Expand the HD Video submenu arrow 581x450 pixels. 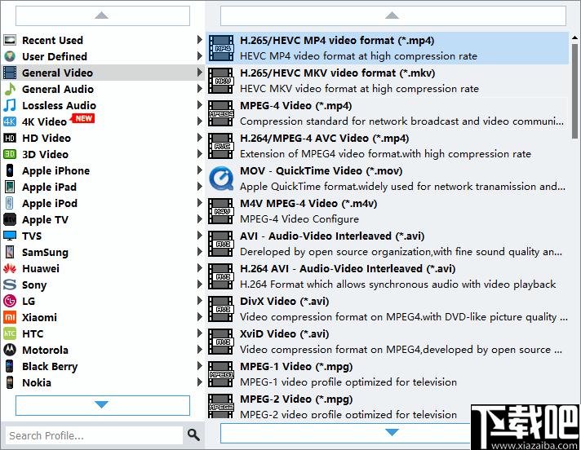click(199, 137)
